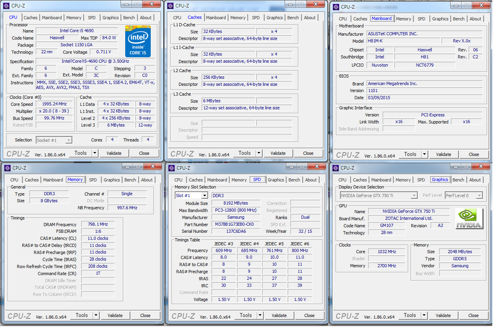Image resolution: width=493 pixels, height=328 pixels.
Task: Click the L3 Cache size '6 MBytes' in Caches window
Action: tap(228, 101)
